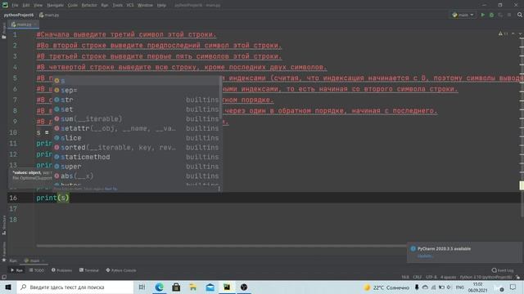Open Microsoft Store from taskbar
Image resolution: width=524 pixels, height=294 pixels.
tap(176, 287)
